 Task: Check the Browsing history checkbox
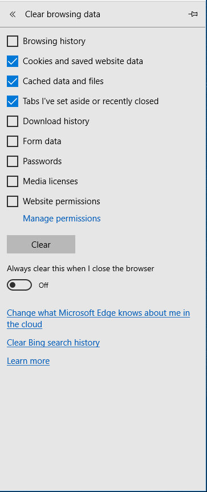tap(13, 41)
